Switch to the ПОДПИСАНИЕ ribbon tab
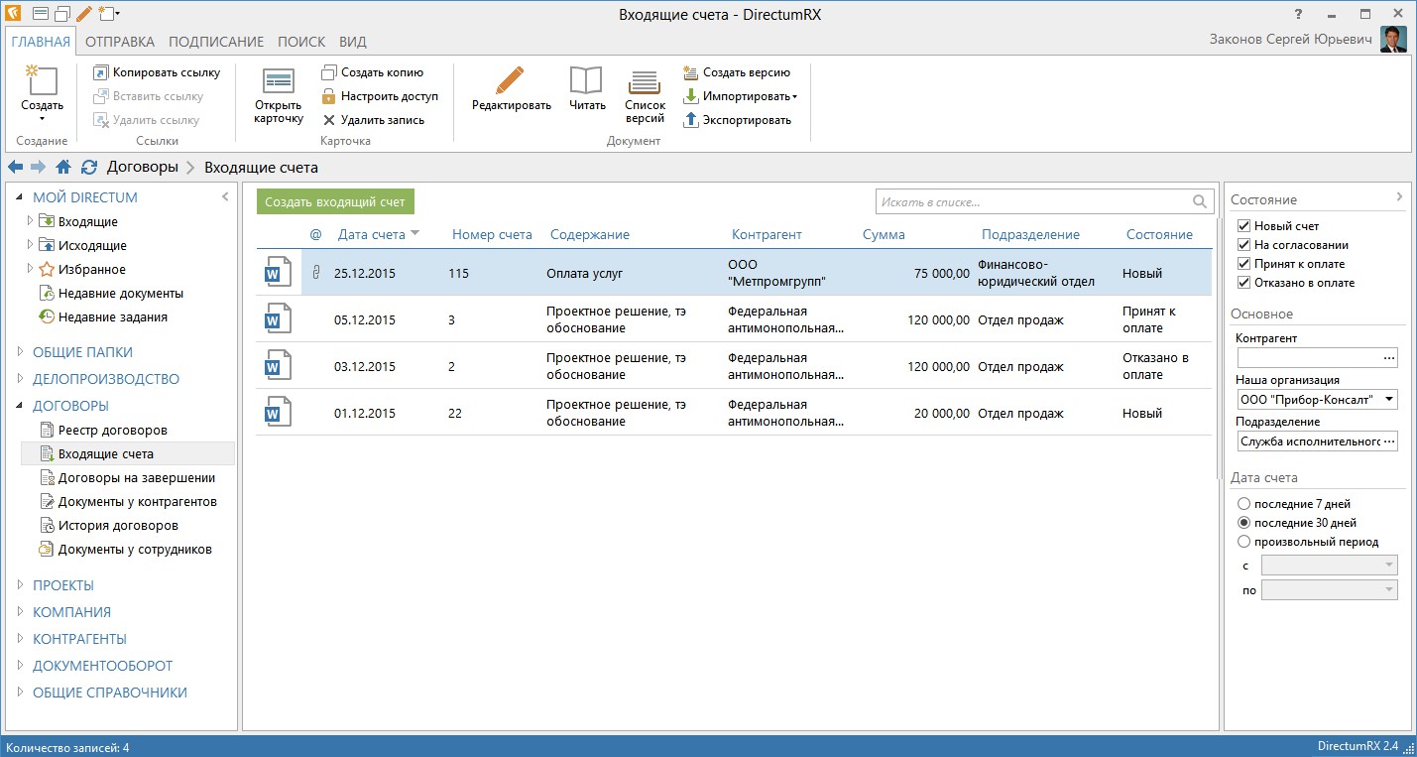The width and height of the screenshot is (1417, 757). [x=216, y=42]
